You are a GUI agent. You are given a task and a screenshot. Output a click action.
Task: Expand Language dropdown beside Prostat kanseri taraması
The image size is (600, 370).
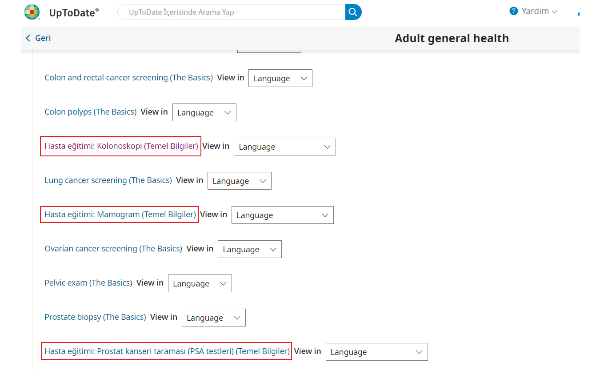pyautogui.click(x=376, y=352)
